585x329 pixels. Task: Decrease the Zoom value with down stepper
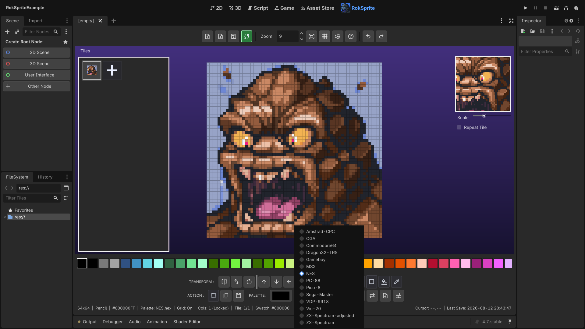tap(301, 39)
